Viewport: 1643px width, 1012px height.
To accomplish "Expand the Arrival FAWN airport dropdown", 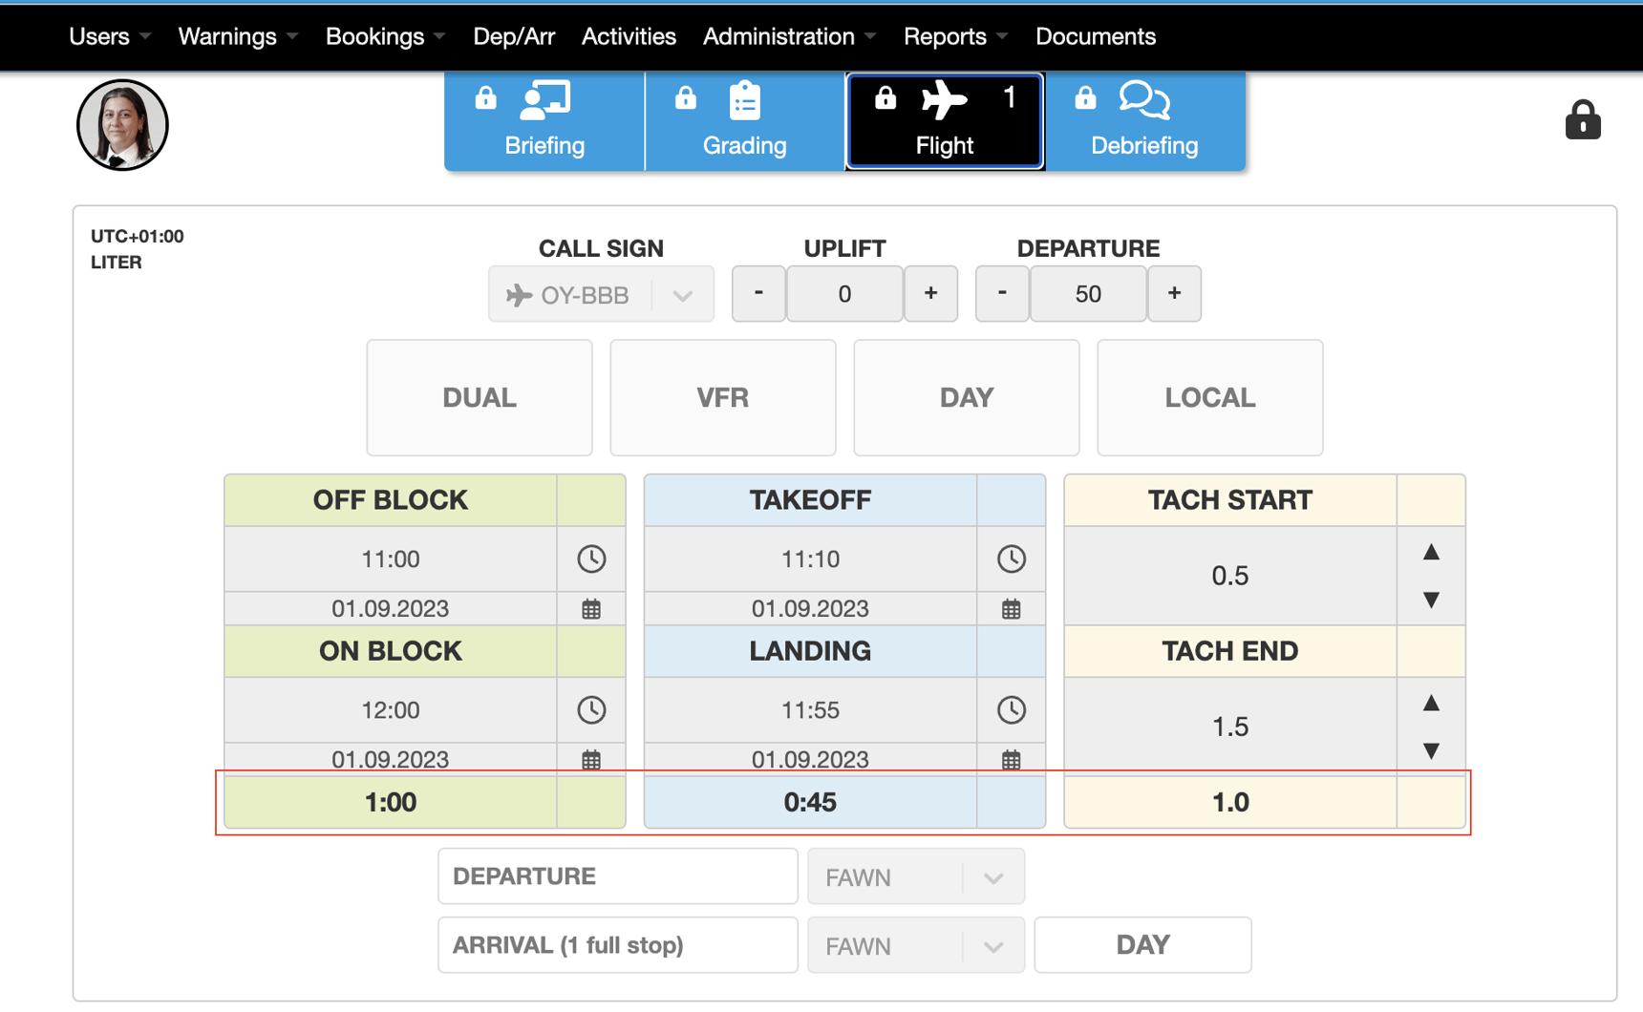I will 915,945.
